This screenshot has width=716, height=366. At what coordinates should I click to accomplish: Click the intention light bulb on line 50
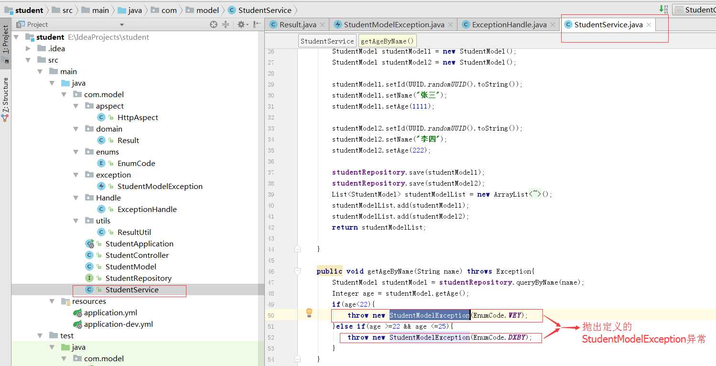point(309,313)
